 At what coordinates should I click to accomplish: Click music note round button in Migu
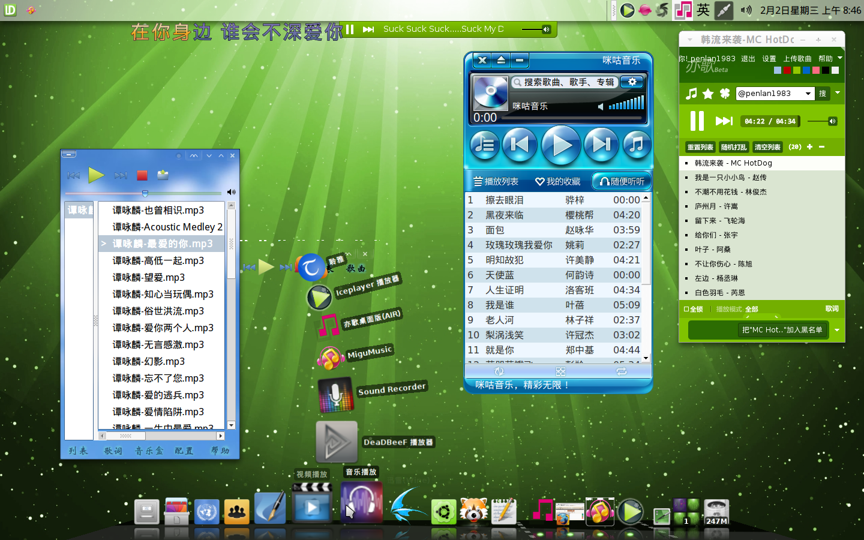637,145
